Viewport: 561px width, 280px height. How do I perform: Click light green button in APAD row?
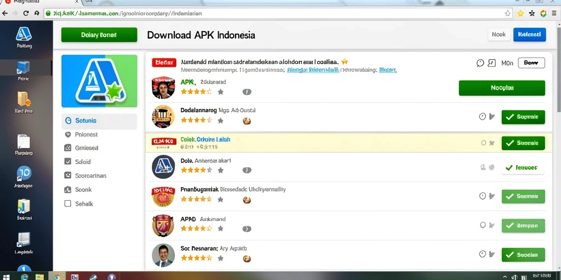click(x=523, y=226)
